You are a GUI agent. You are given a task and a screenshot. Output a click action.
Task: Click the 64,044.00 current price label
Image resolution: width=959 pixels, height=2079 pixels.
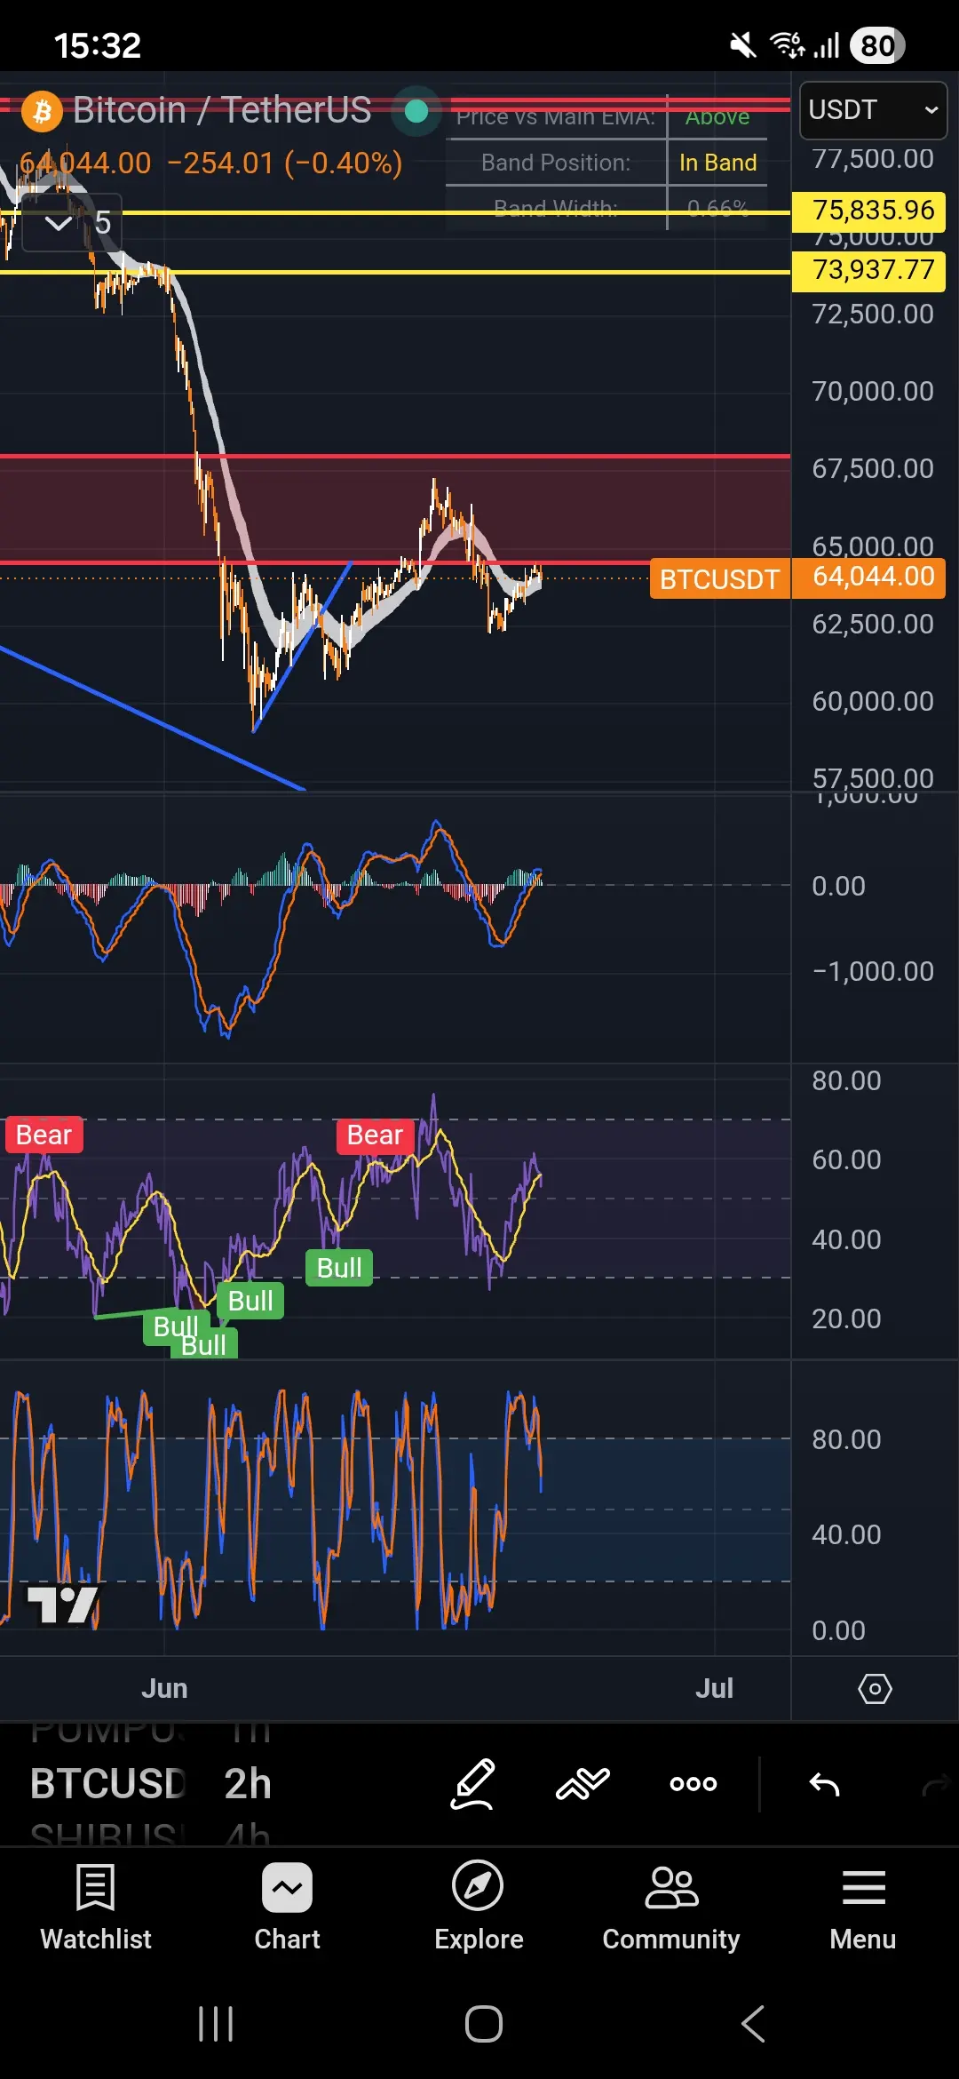(x=869, y=577)
